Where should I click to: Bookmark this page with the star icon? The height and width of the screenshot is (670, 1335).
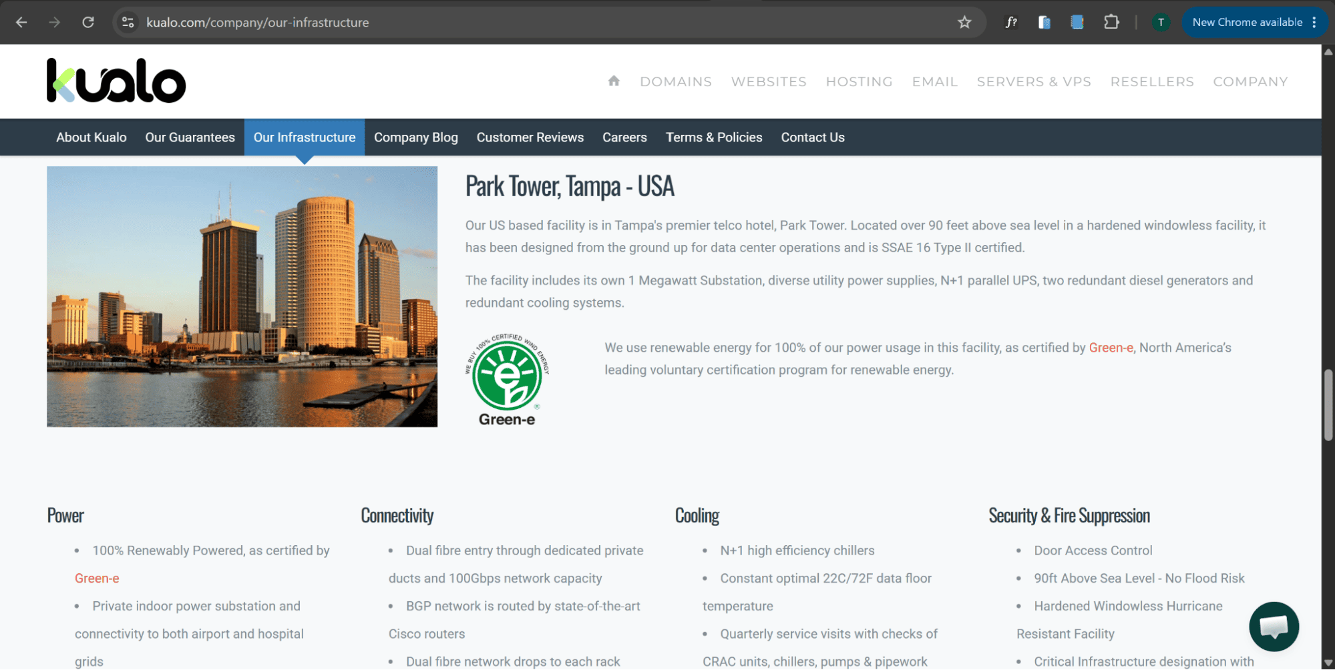964,22
